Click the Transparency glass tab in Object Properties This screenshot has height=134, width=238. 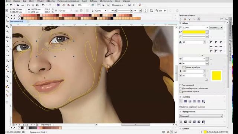(189, 19)
